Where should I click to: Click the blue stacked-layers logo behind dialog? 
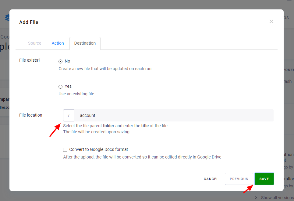click(7, 18)
